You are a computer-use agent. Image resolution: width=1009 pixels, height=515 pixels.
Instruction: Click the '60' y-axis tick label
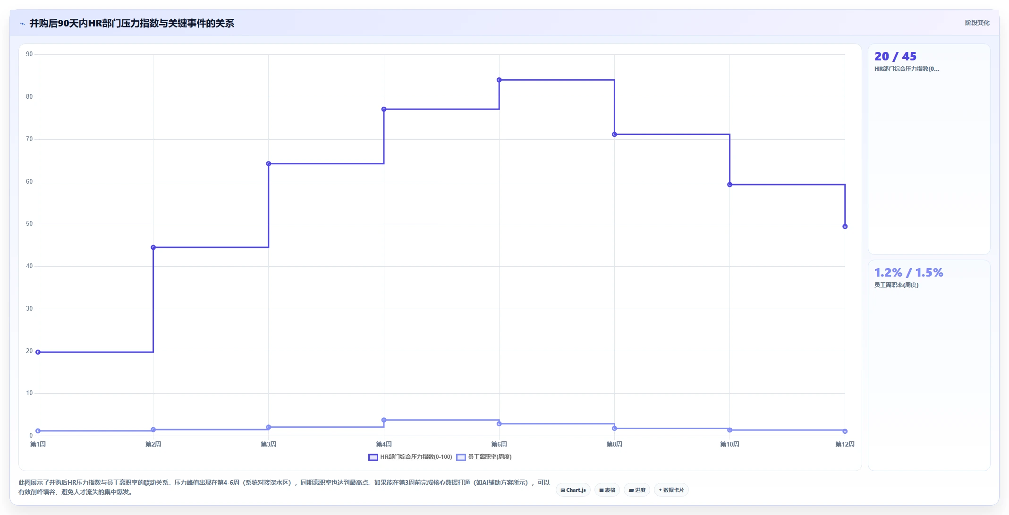click(x=29, y=182)
